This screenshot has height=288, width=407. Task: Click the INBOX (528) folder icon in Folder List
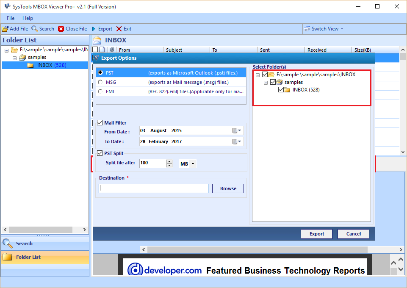[x=30, y=65]
